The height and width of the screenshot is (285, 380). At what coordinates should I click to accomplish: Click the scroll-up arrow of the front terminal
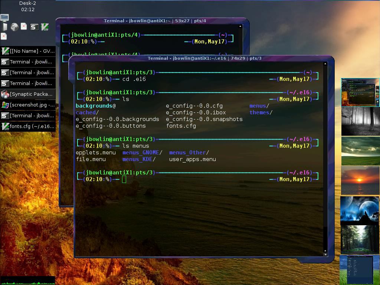pyautogui.click(x=325, y=64)
